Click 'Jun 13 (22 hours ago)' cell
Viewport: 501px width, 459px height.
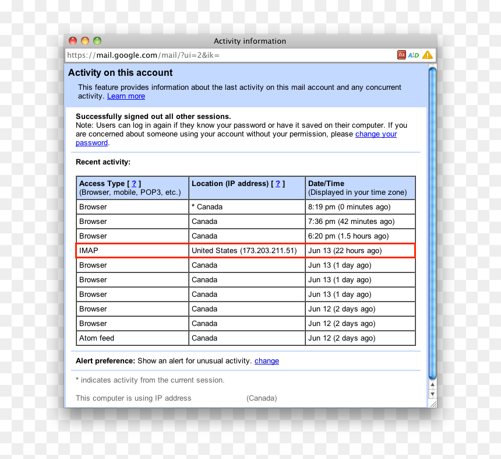(x=360, y=250)
